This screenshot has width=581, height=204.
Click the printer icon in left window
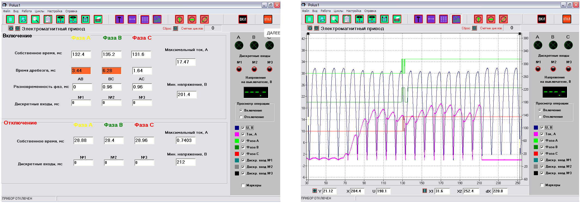click(x=98, y=19)
